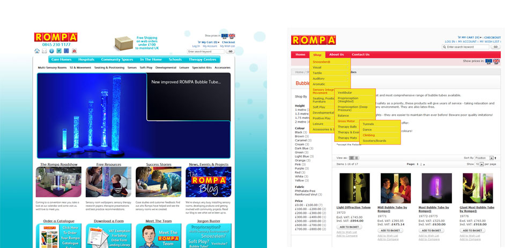
Task: Open Maxi Bubble Tube product thumbnail
Action: click(x=436, y=188)
